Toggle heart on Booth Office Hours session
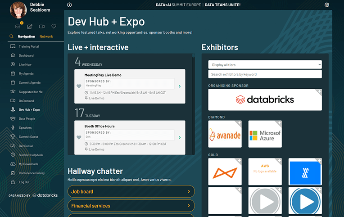Image resolution: width=344 pixels, height=217 pixels. [x=79, y=137]
